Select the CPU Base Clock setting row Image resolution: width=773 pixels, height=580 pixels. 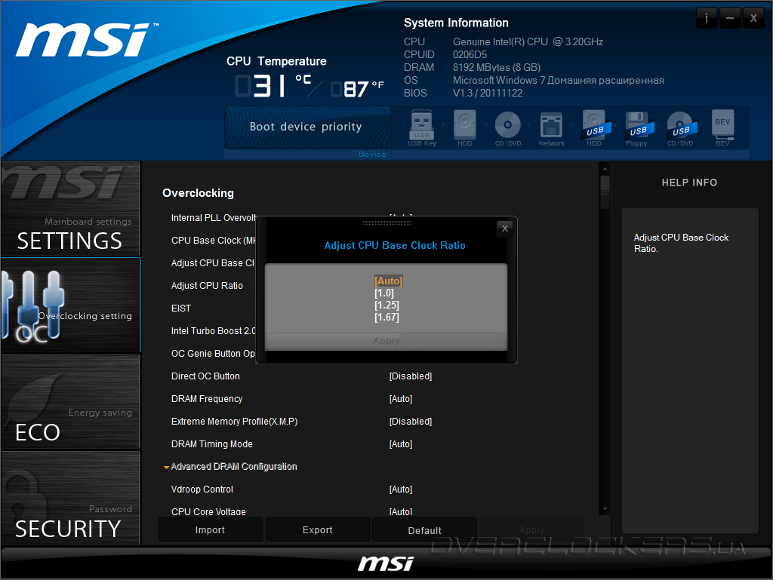click(x=213, y=241)
